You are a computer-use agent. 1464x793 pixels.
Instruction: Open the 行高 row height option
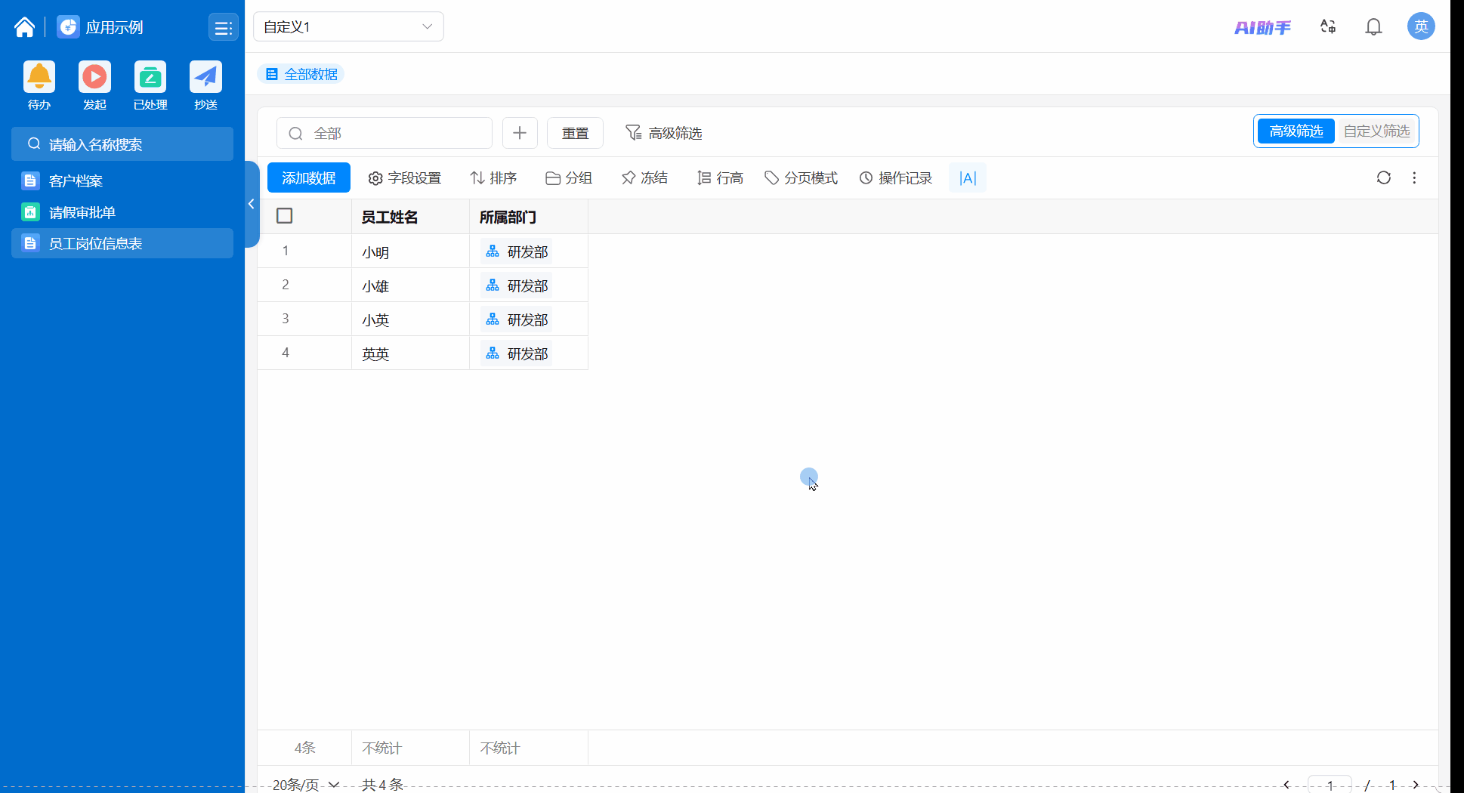click(x=720, y=178)
